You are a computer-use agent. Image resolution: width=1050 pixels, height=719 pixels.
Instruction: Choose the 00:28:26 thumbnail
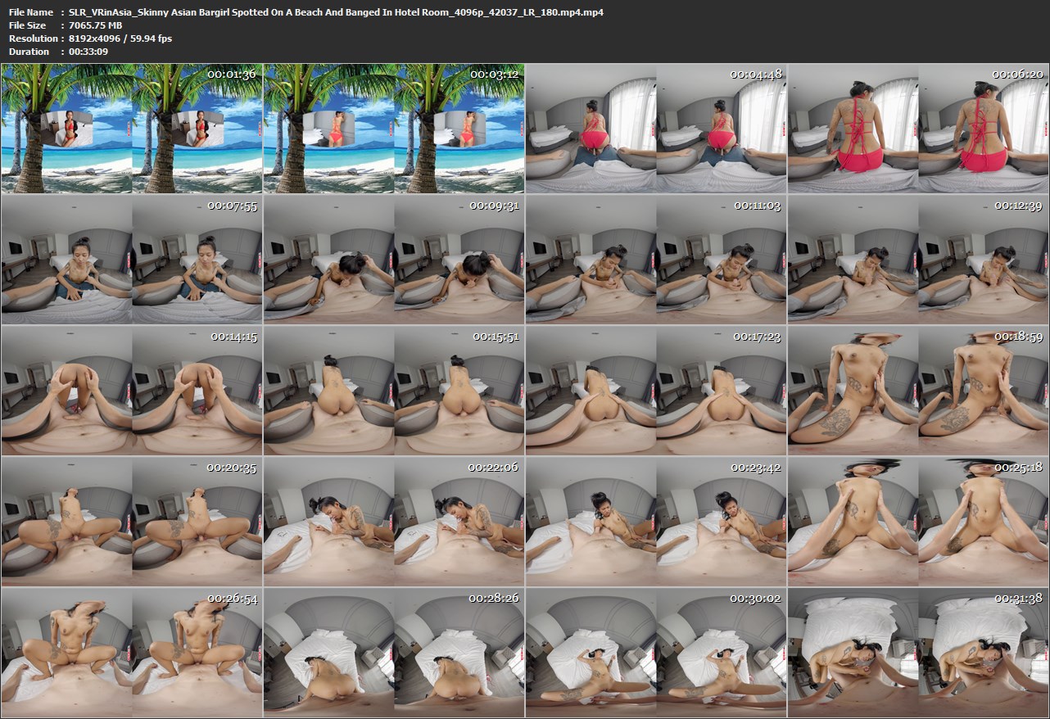(394, 653)
